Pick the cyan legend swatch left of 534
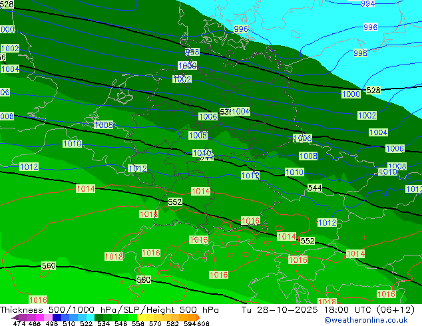 pos(91,317)
